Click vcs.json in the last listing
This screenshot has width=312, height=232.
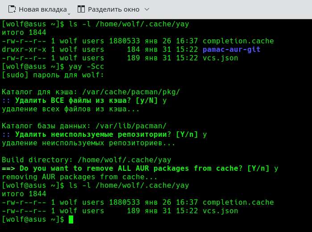pyautogui.click(x=220, y=211)
